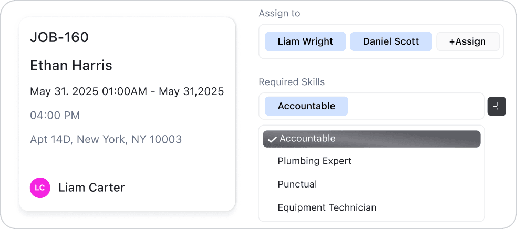Image resolution: width=517 pixels, height=229 pixels.
Task: Choose Equipment Technician skill option
Action: coord(327,207)
